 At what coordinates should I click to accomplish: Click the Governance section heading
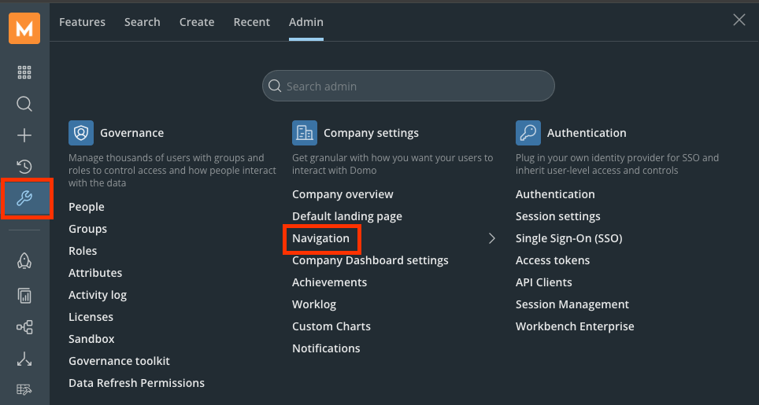(131, 133)
